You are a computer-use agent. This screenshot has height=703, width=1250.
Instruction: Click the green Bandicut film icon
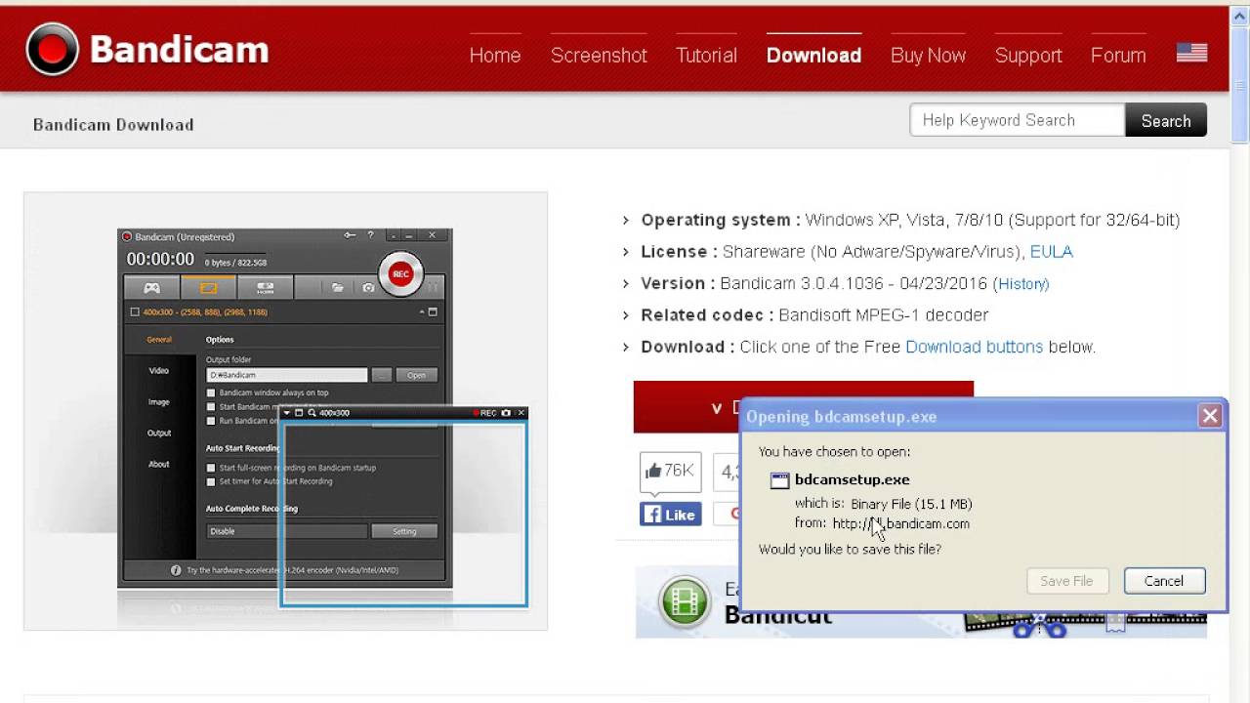point(684,600)
